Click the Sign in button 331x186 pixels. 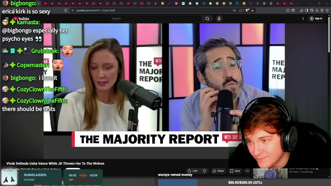coord(316,19)
